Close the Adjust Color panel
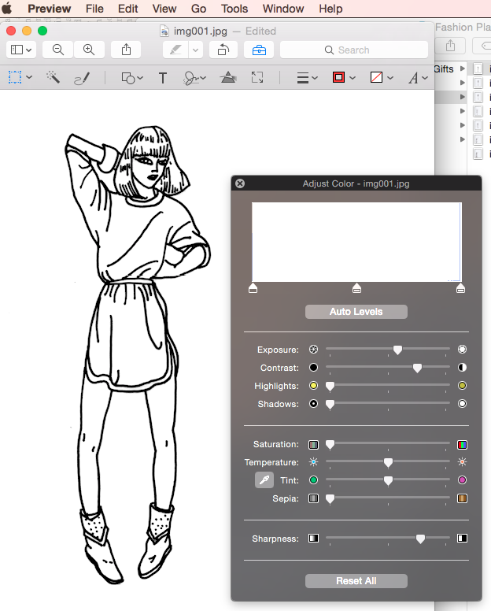 click(x=240, y=183)
